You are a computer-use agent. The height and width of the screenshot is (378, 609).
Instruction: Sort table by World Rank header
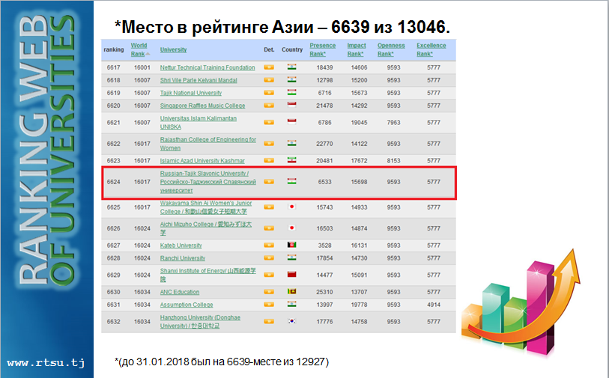pos(139,49)
